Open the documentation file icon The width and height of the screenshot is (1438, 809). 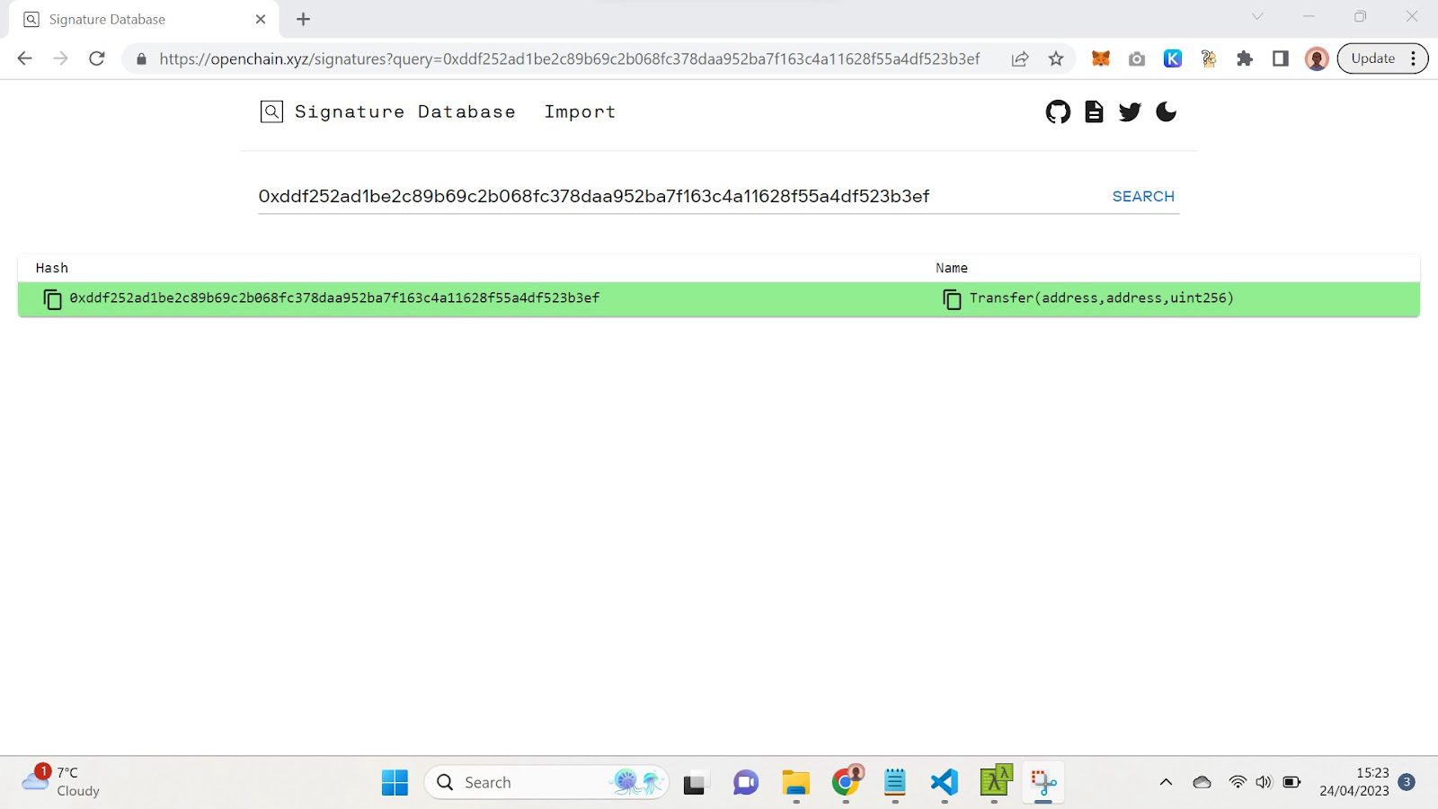tap(1094, 111)
